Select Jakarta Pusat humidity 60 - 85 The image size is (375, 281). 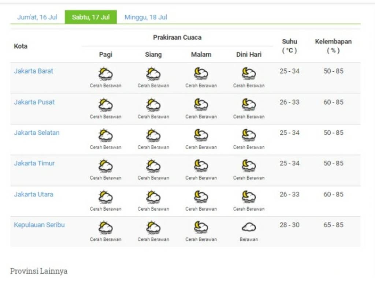[333, 102]
